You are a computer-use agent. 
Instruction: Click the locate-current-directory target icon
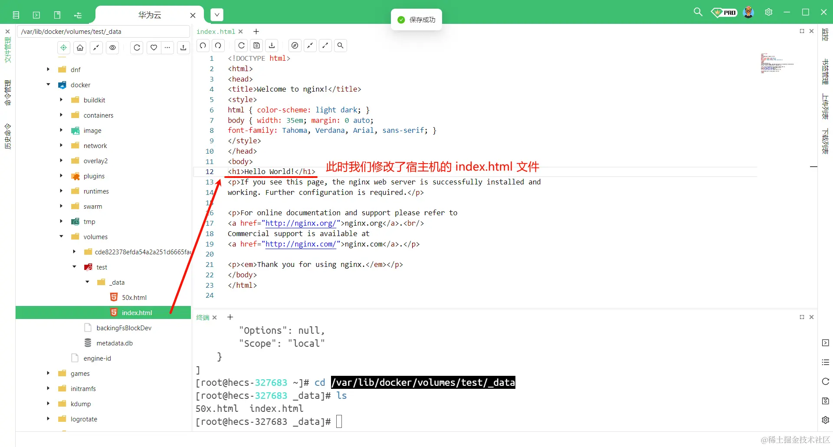click(x=64, y=48)
